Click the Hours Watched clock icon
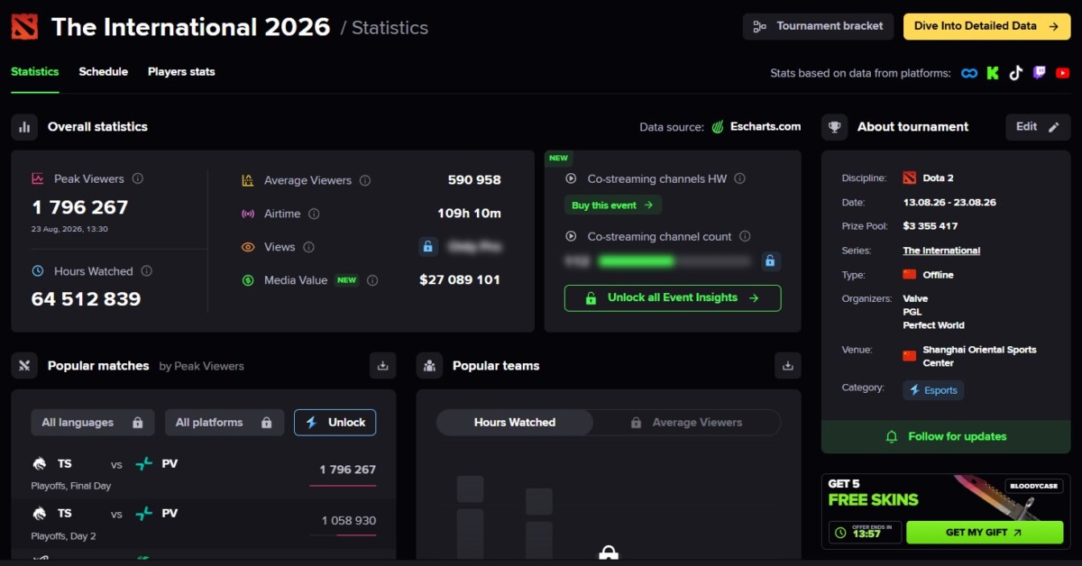Image resolution: width=1082 pixels, height=566 pixels. tap(38, 270)
